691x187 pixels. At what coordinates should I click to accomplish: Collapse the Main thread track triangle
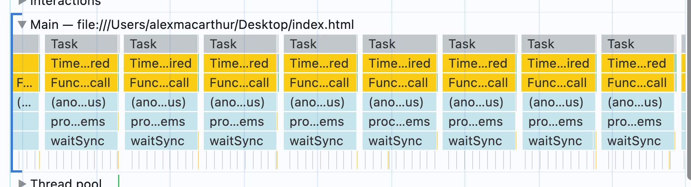pos(22,25)
